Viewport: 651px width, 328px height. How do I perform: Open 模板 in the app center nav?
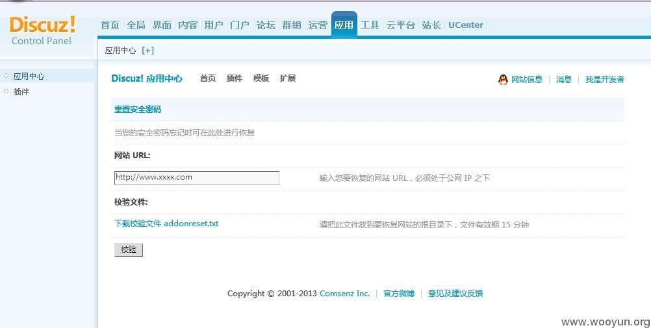click(261, 78)
